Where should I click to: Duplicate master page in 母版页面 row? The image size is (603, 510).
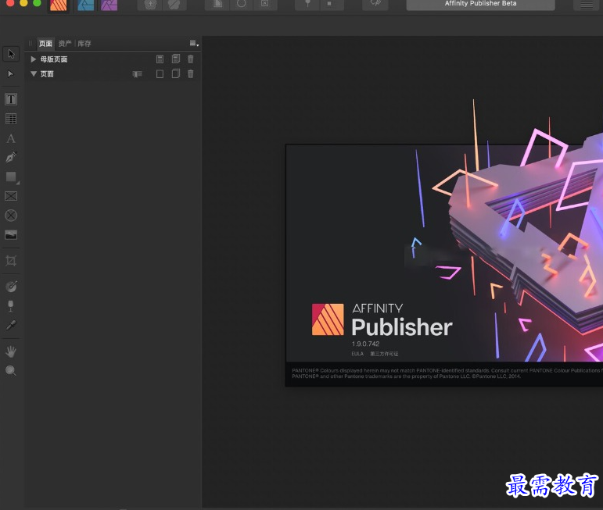(176, 59)
